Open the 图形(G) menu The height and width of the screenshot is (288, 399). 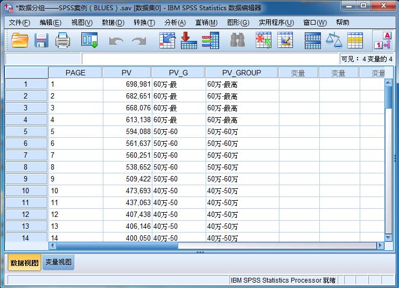tap(238, 23)
